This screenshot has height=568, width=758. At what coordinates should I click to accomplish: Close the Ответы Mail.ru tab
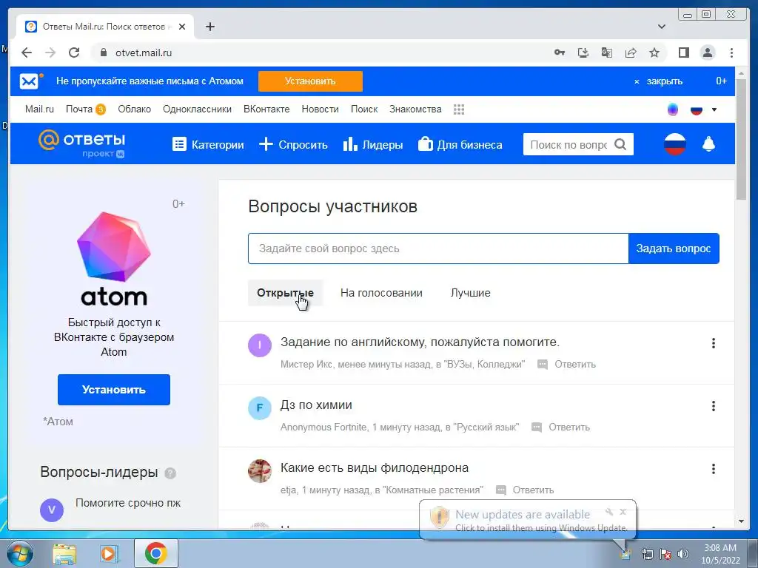pyautogui.click(x=182, y=27)
